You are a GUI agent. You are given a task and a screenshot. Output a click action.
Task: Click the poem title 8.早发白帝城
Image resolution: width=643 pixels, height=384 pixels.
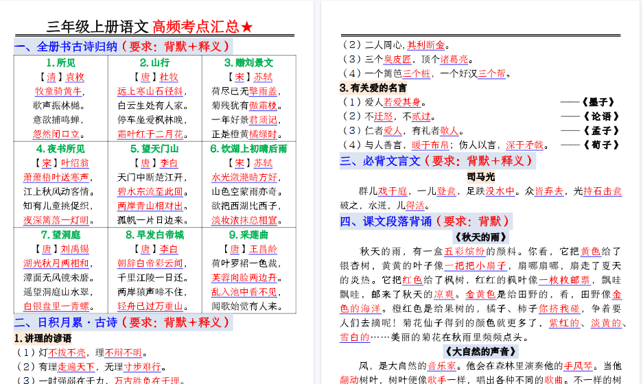click(154, 235)
